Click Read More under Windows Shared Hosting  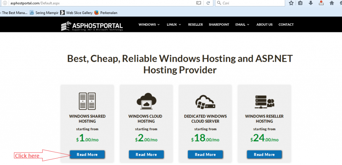(x=87, y=155)
